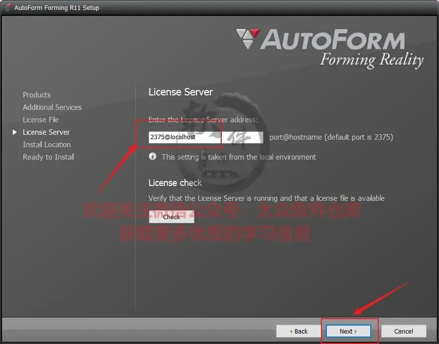Screen dimensions: 439x344
Task: Select the Additional Services step
Action: click(x=52, y=107)
